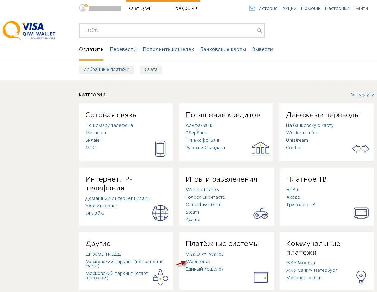Open the Акции menu link

[x=289, y=8]
